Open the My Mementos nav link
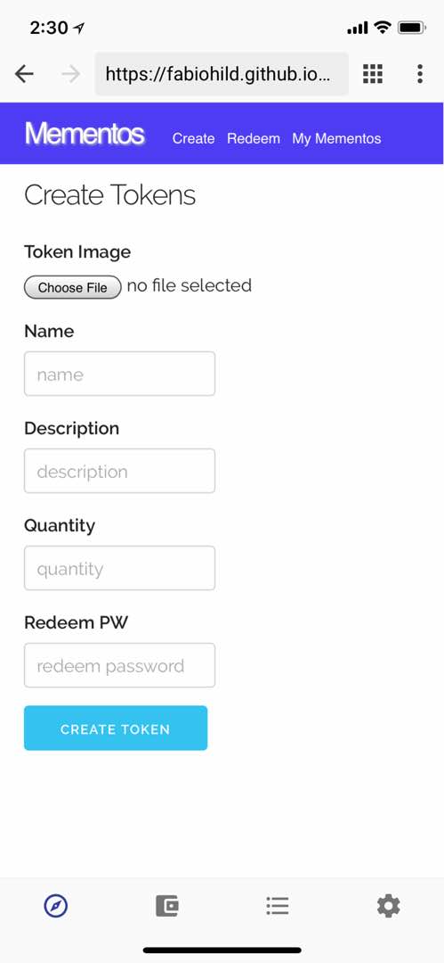The image size is (444, 963). coord(336,139)
